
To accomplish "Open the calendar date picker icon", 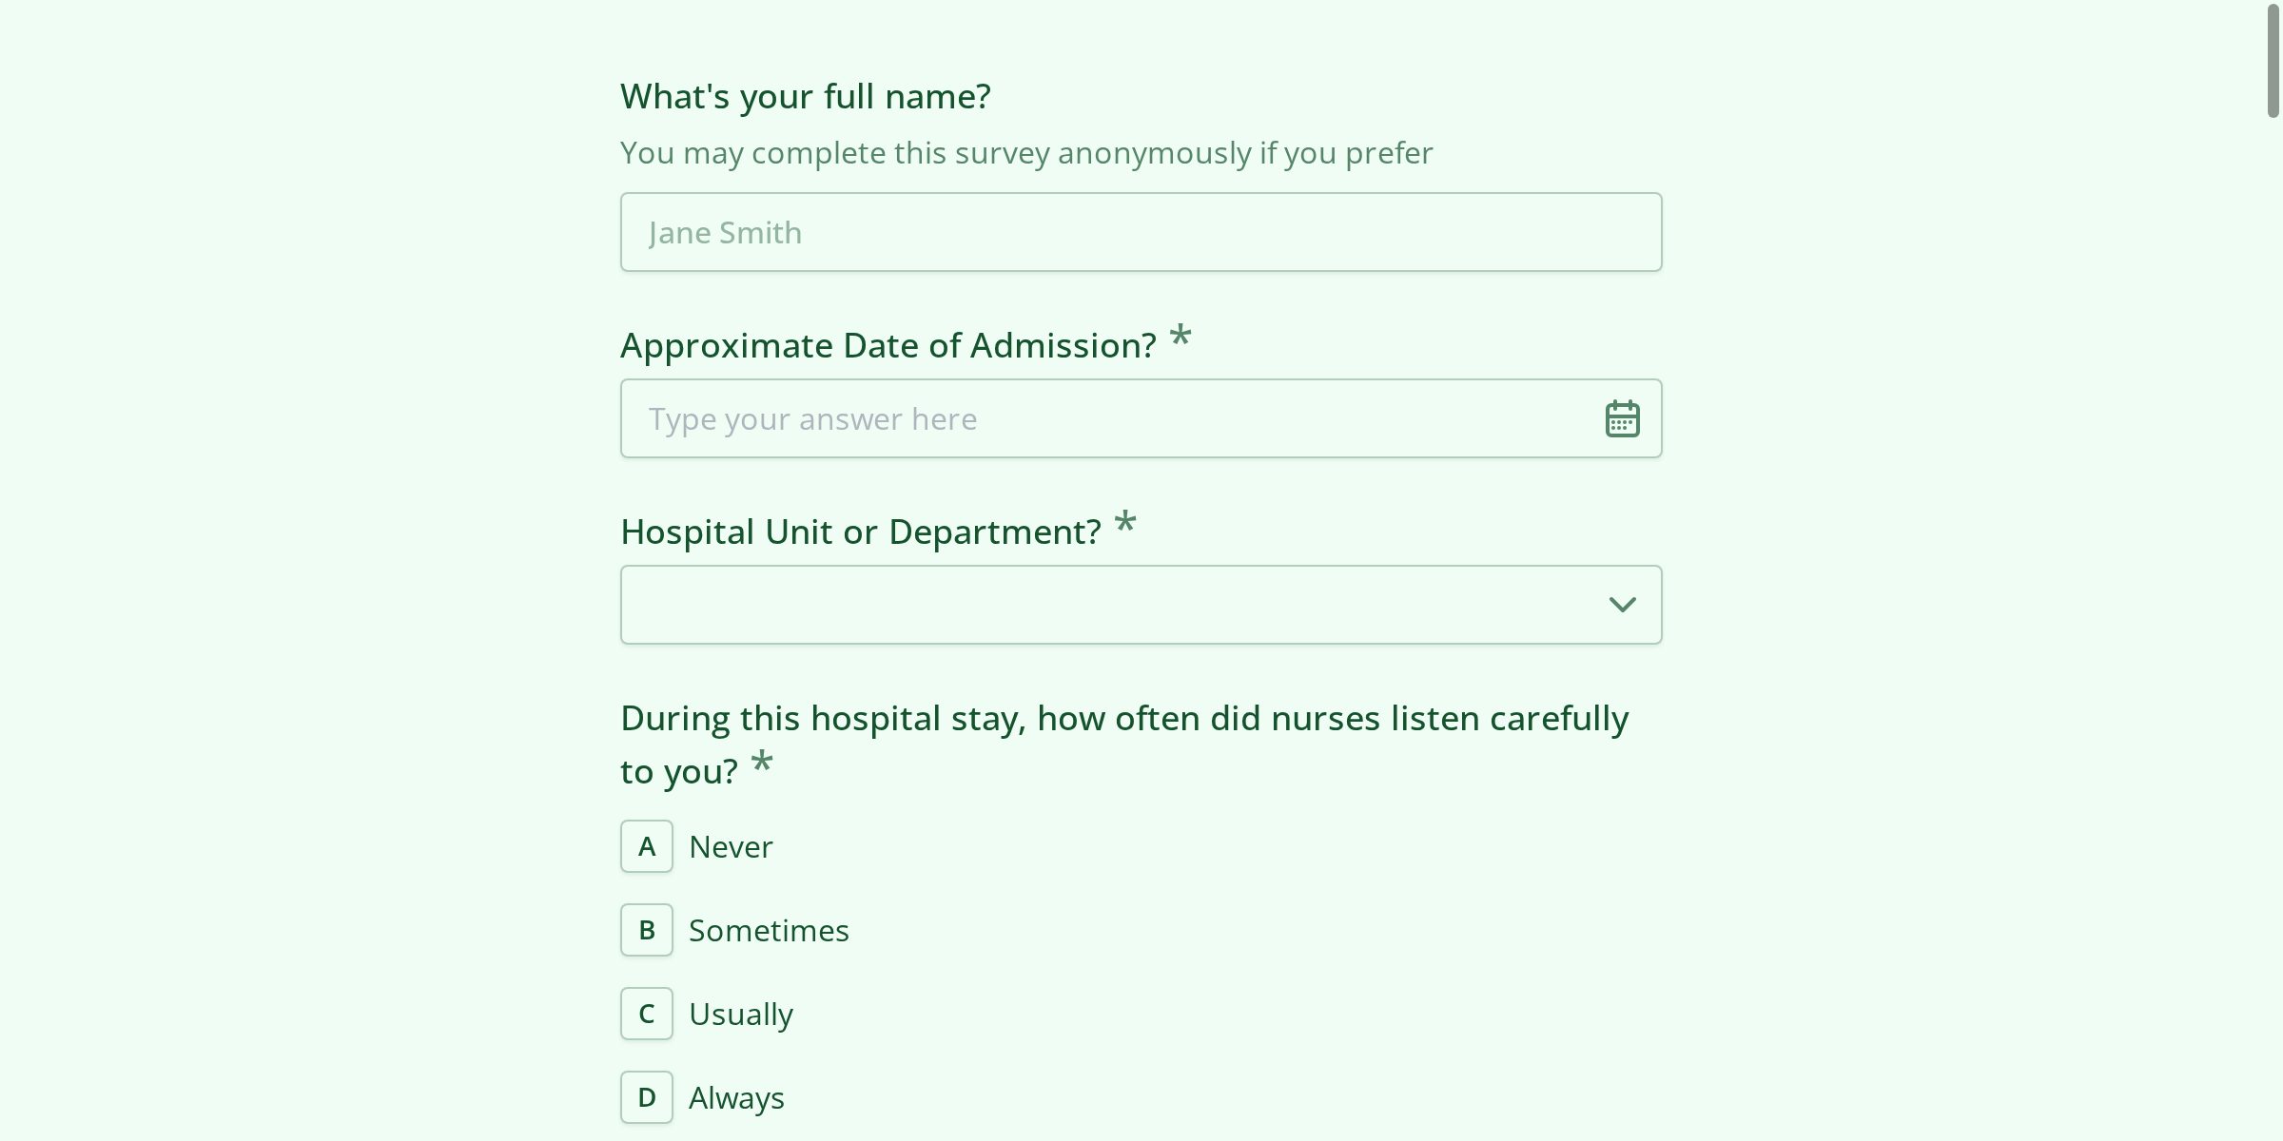I will pos(1621,417).
